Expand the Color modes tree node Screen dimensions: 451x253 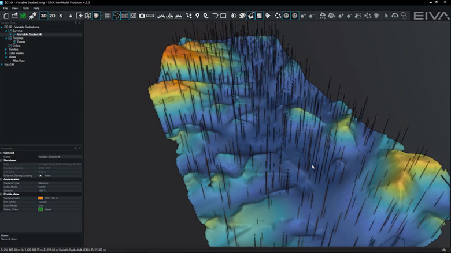[6, 53]
